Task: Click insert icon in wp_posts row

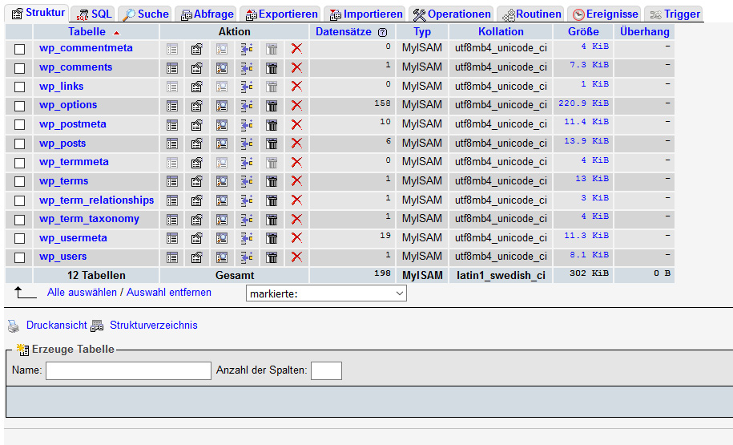Action: tap(247, 144)
